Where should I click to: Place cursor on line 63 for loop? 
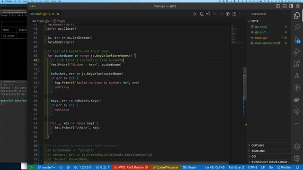[75, 123]
